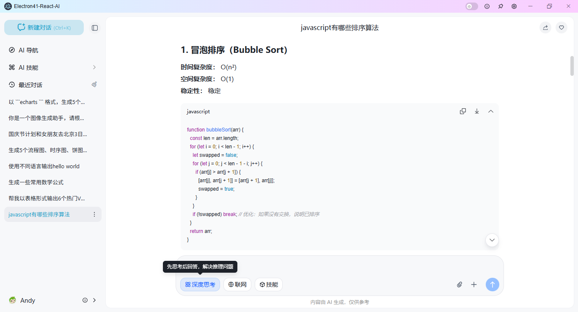The height and width of the screenshot is (312, 578).
Task: Select the active javascript有哪些排序算法 chat
Action: pos(53,214)
